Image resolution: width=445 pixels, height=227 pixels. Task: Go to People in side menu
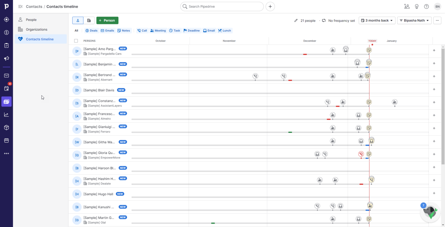click(x=31, y=20)
